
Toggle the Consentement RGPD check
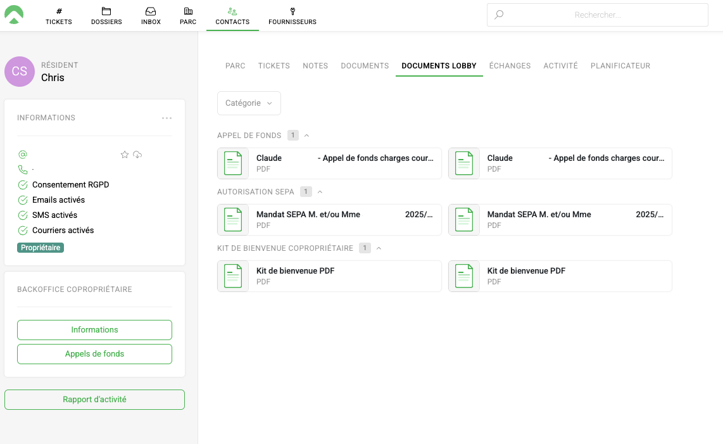point(23,185)
